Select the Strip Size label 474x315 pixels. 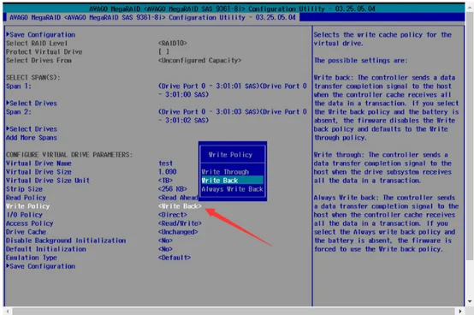coord(24,189)
